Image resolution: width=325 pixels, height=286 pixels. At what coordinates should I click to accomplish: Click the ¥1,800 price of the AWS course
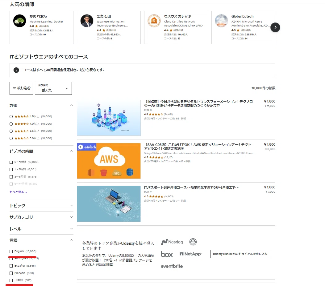pos(270,145)
